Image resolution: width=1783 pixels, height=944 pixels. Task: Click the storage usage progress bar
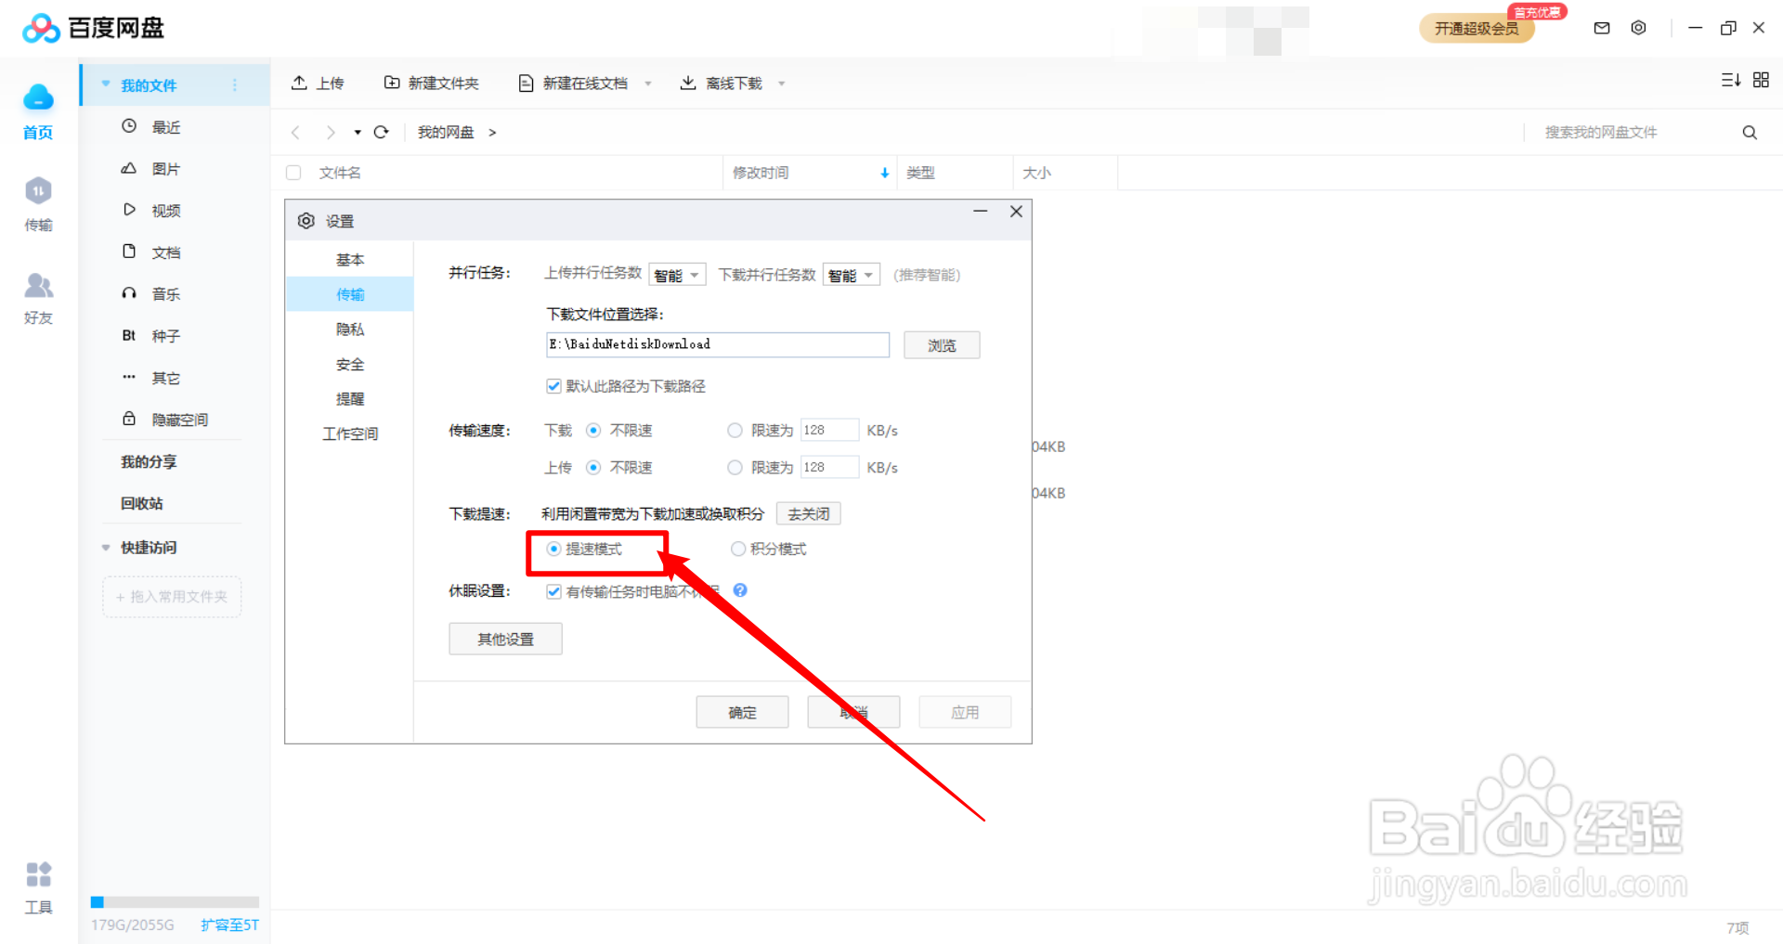175,901
